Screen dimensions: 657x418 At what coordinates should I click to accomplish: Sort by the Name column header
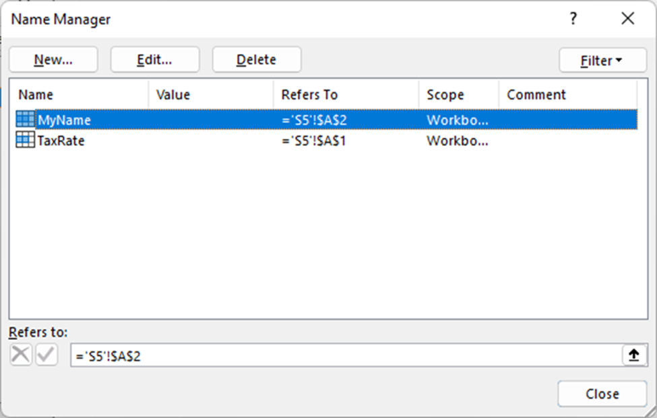point(78,95)
